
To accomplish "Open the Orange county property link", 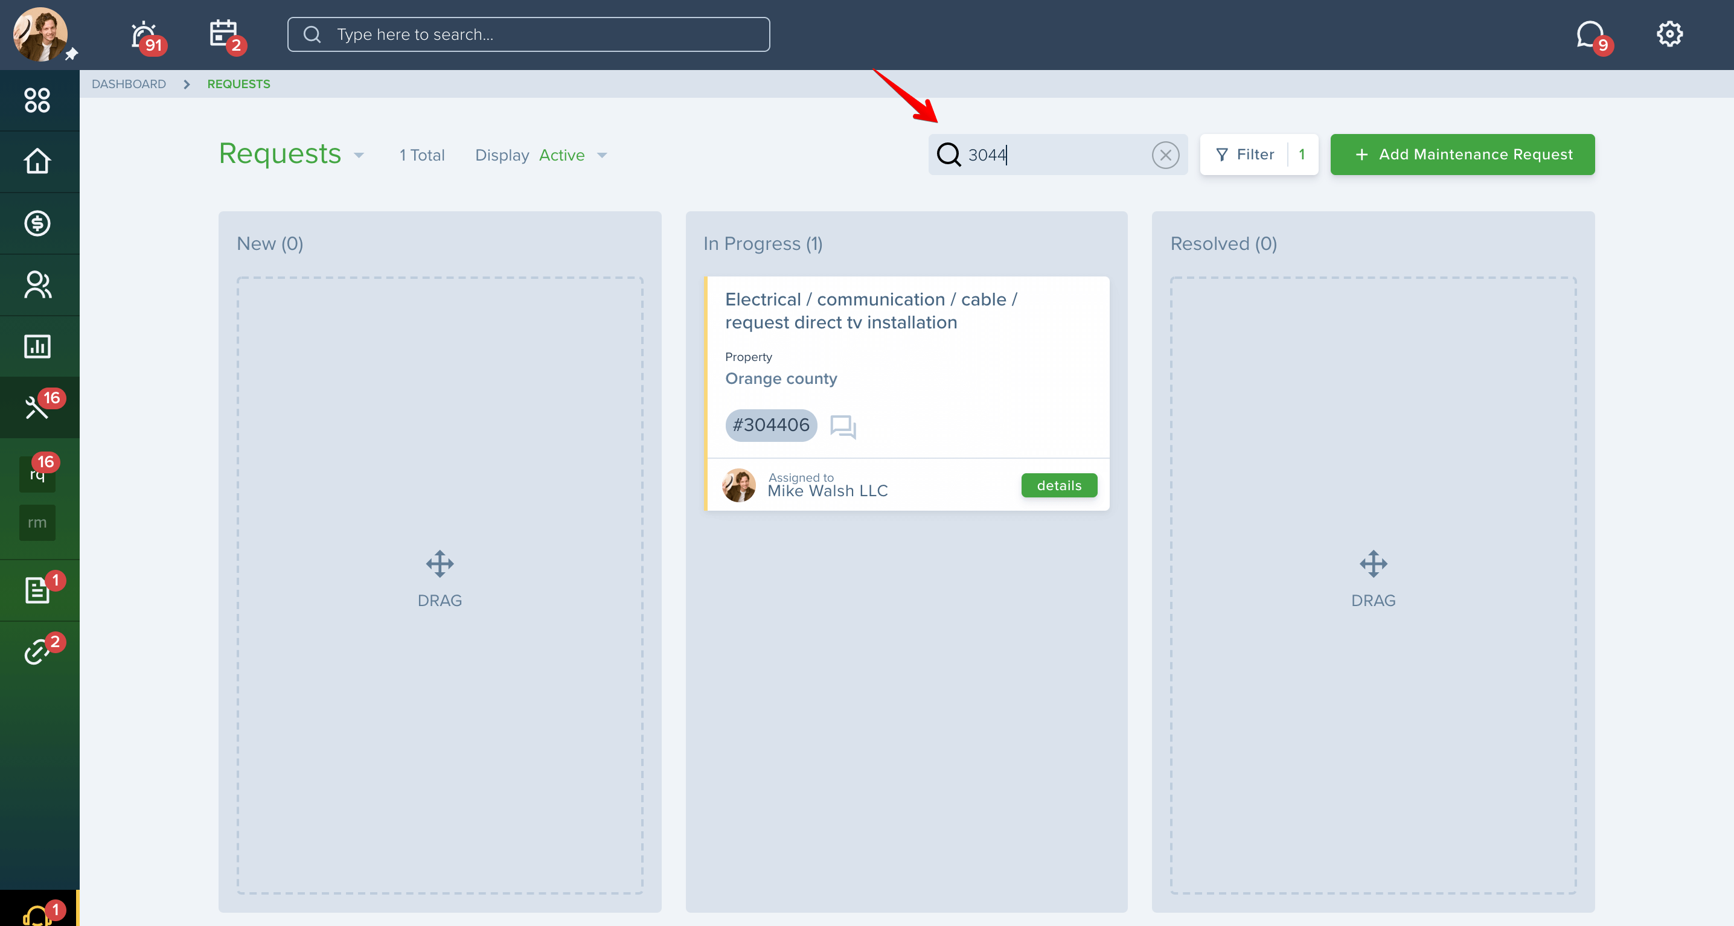I will click(x=781, y=379).
